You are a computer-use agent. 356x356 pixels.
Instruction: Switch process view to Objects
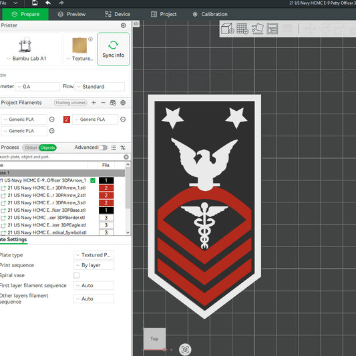tap(47, 148)
